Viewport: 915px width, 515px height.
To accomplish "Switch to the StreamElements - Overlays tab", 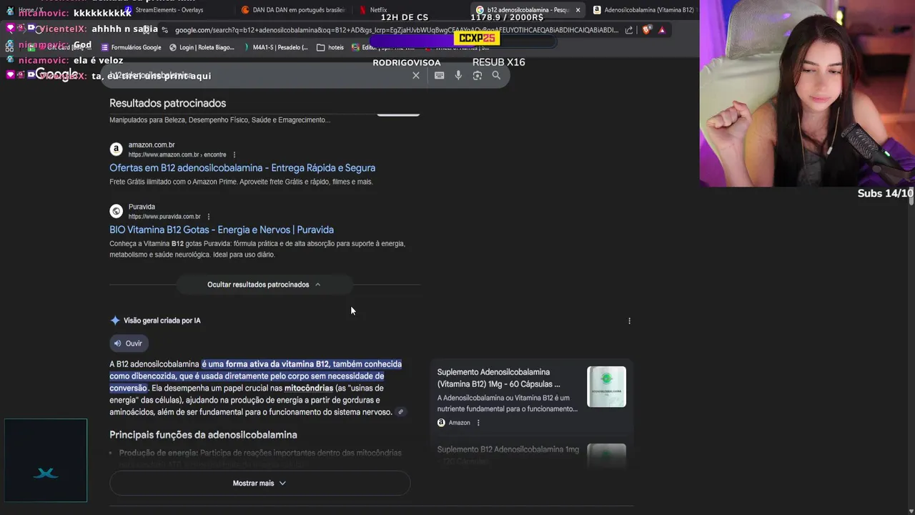I will 169,10.
